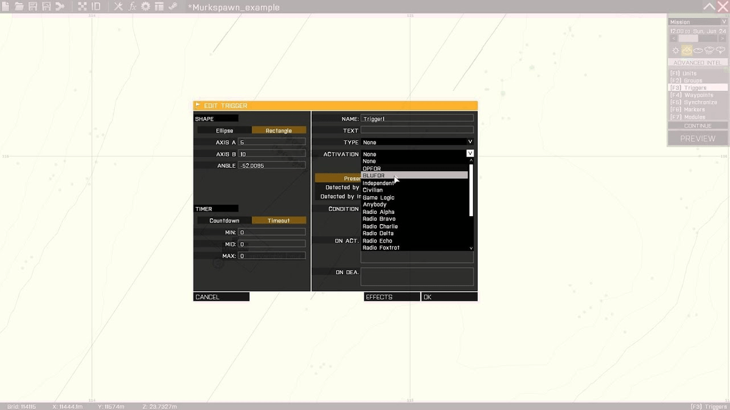Choose OPFOR in activation list

pyautogui.click(x=415, y=168)
